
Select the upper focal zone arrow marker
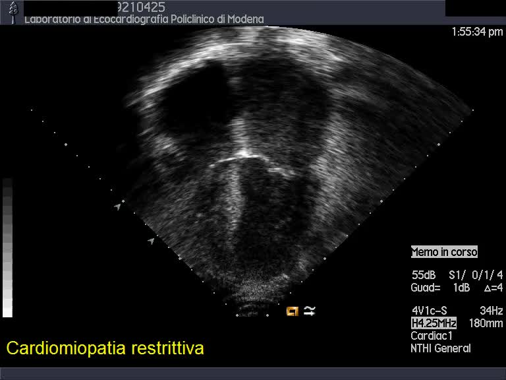(x=118, y=206)
